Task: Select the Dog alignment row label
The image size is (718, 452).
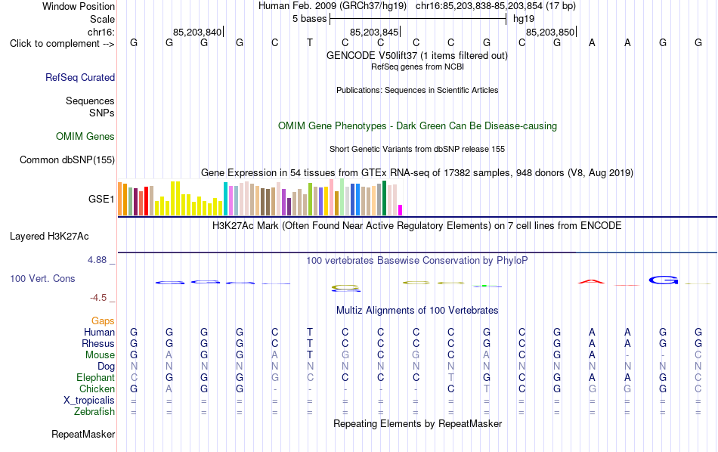Action: 106,367
